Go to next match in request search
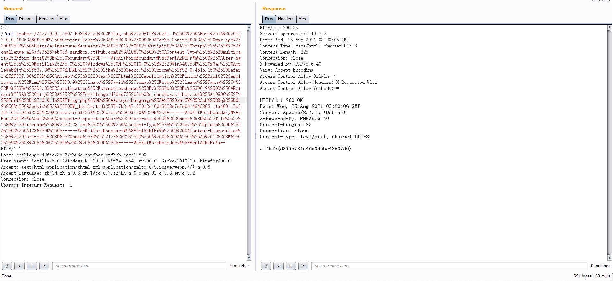This screenshot has width=613, height=281. click(44, 266)
